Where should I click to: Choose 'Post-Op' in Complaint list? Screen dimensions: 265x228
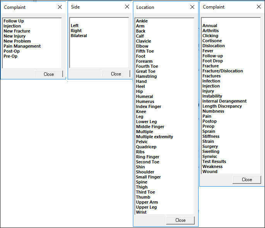12,51
